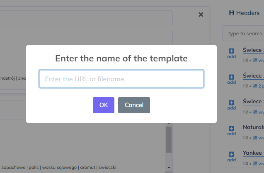Open the Yankee heading link

point(253,153)
